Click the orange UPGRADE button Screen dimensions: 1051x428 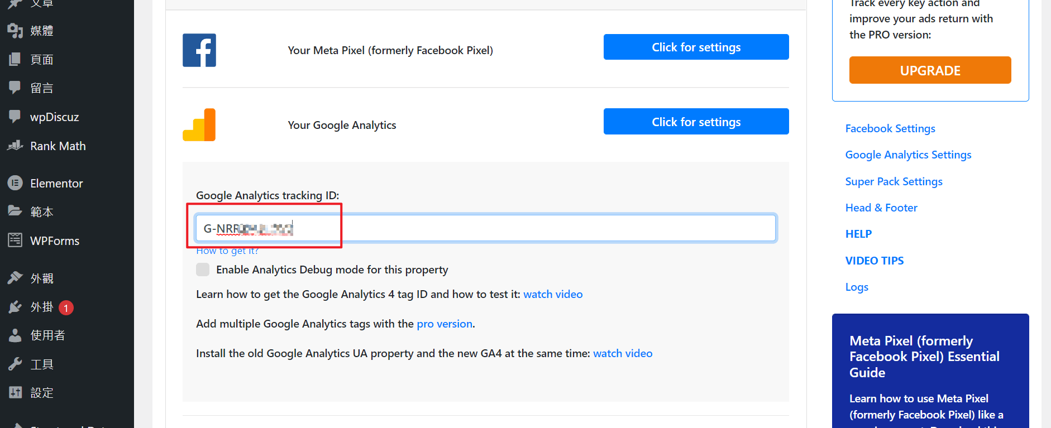(x=930, y=70)
